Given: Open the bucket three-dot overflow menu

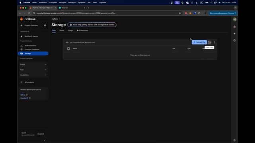Looking at the screenshot, I should (x=214, y=43).
